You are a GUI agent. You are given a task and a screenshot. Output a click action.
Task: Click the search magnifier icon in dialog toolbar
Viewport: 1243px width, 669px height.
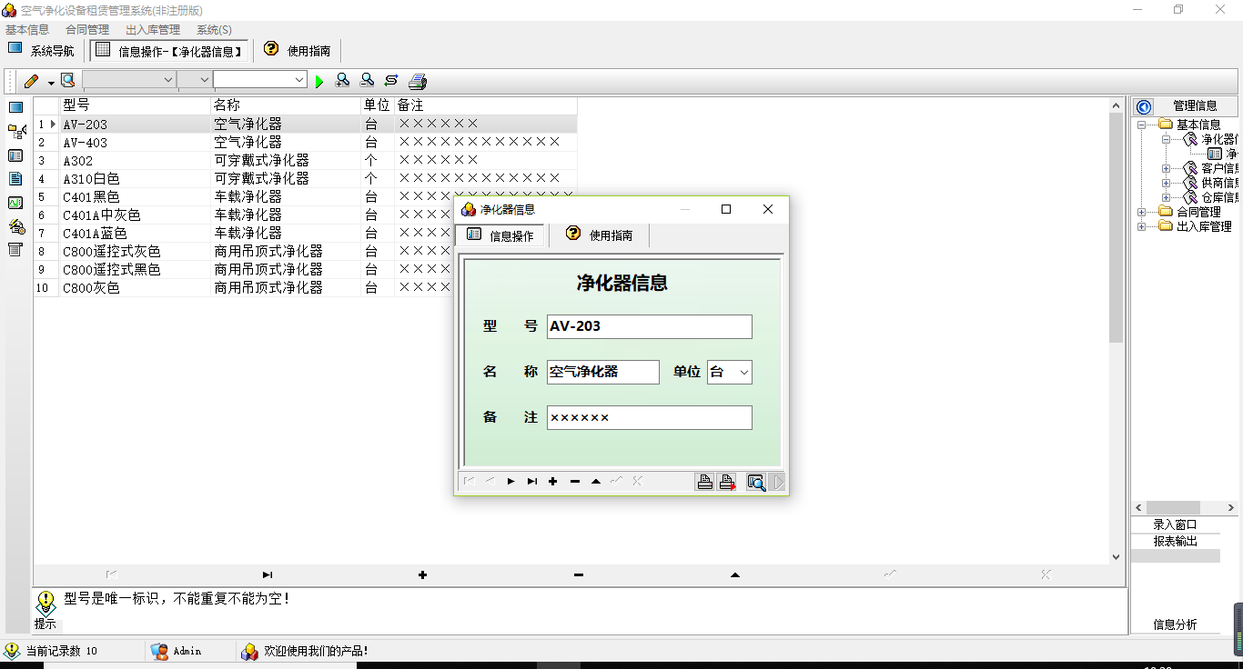[756, 482]
